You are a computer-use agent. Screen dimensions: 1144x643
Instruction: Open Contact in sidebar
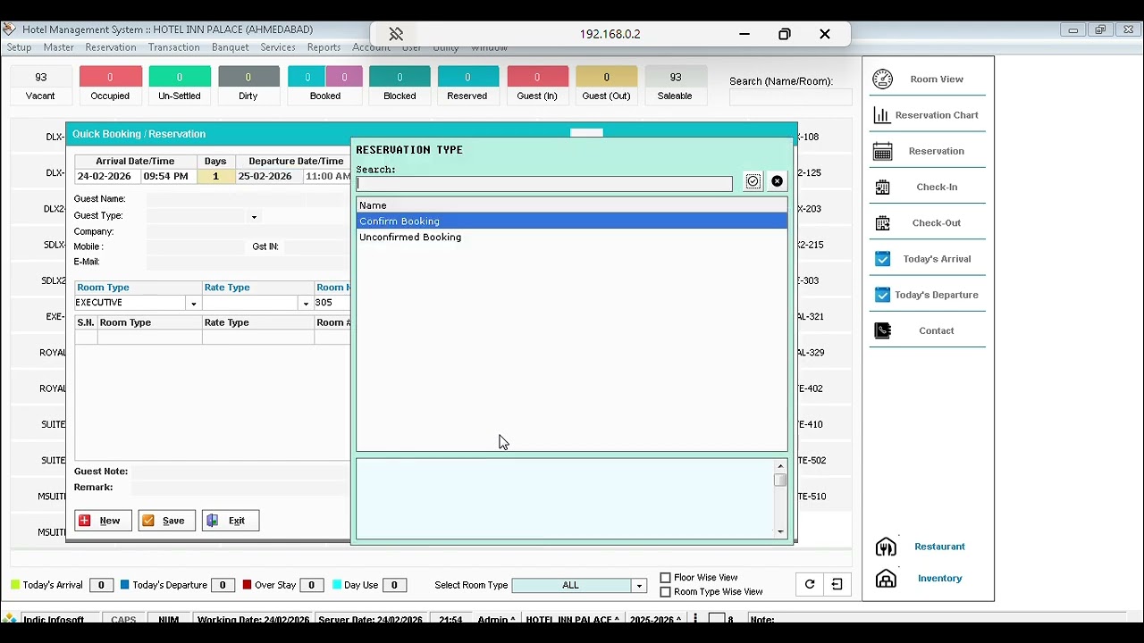pos(928,330)
